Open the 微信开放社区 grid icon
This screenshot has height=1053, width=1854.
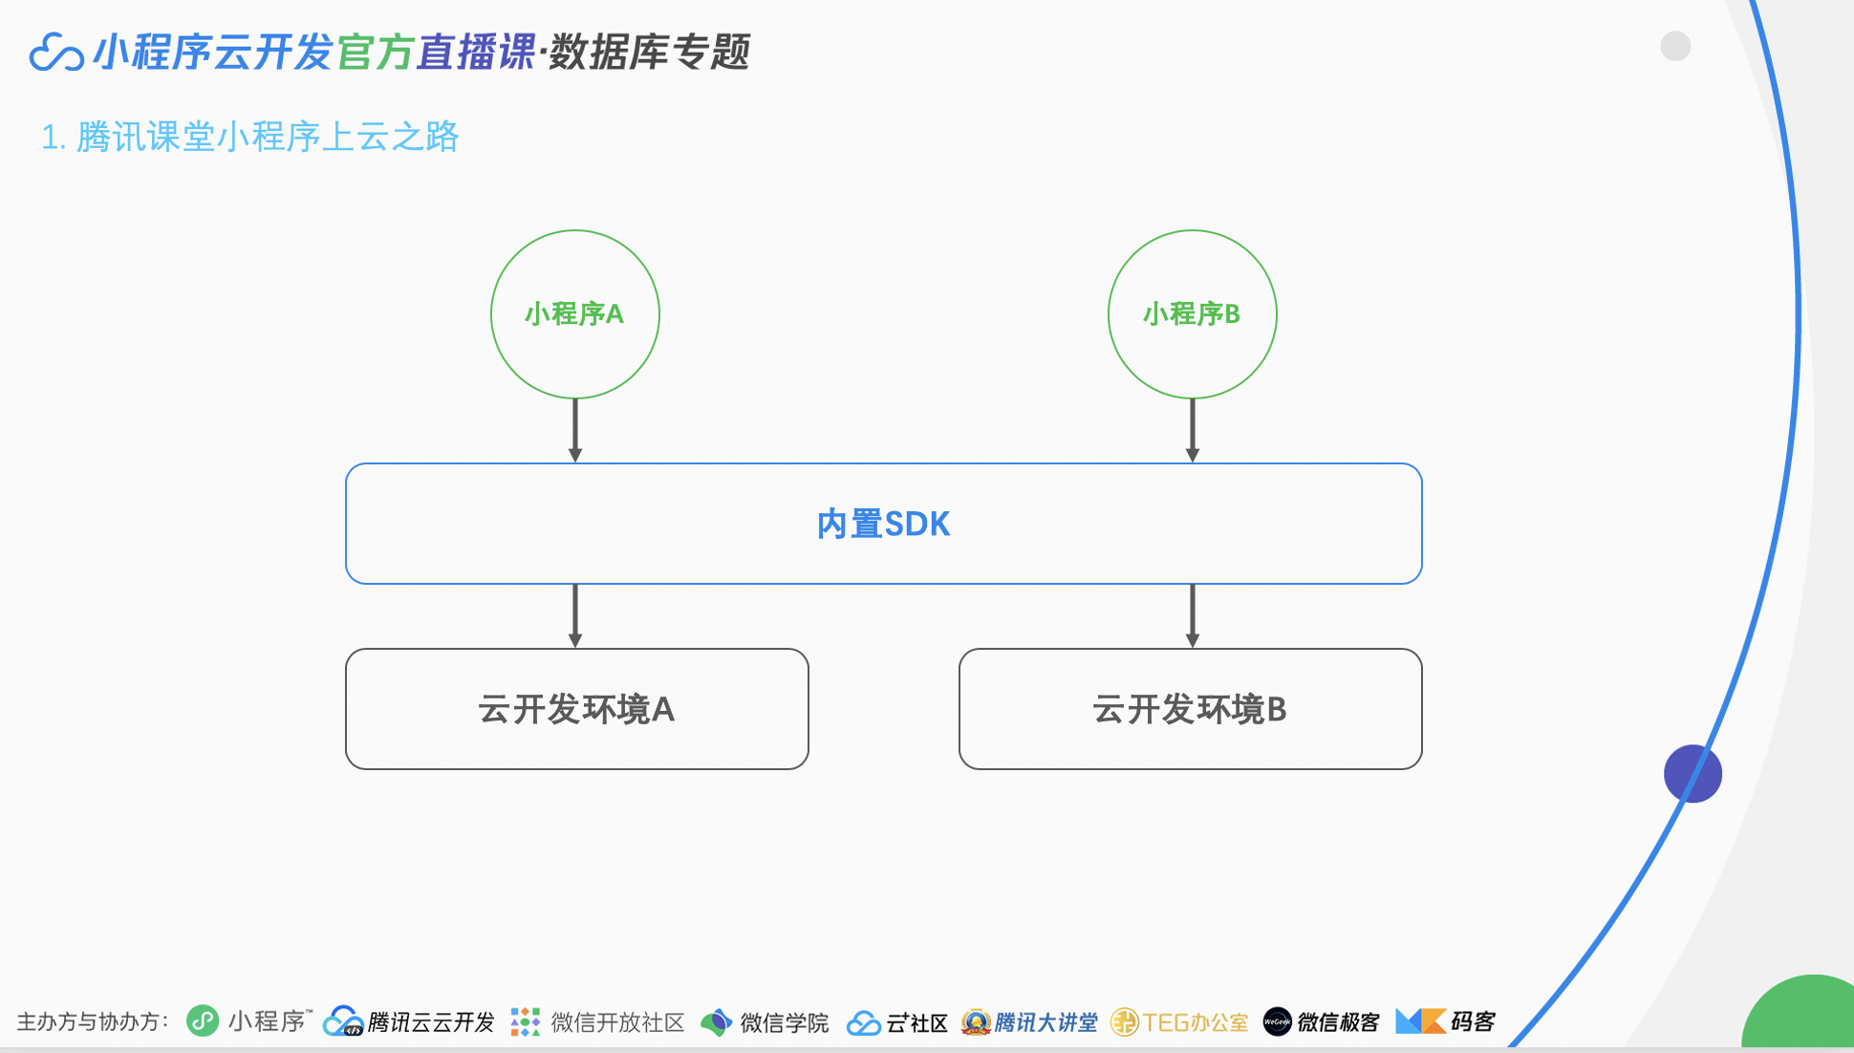point(525,1021)
